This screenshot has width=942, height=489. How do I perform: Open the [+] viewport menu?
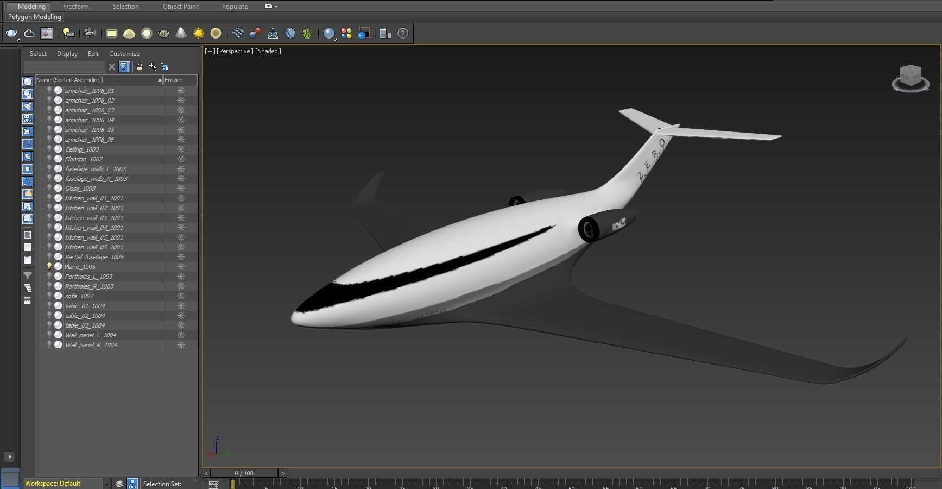click(x=210, y=51)
